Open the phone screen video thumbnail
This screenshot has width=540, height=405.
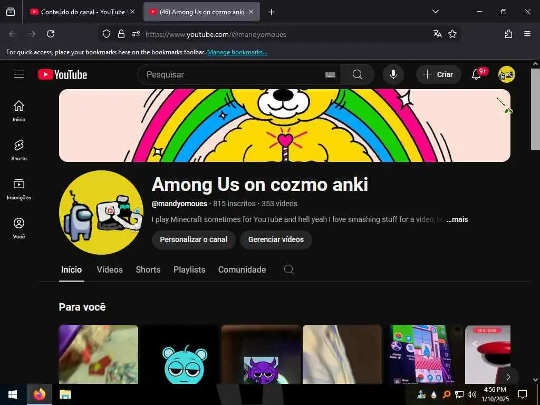pos(423,354)
